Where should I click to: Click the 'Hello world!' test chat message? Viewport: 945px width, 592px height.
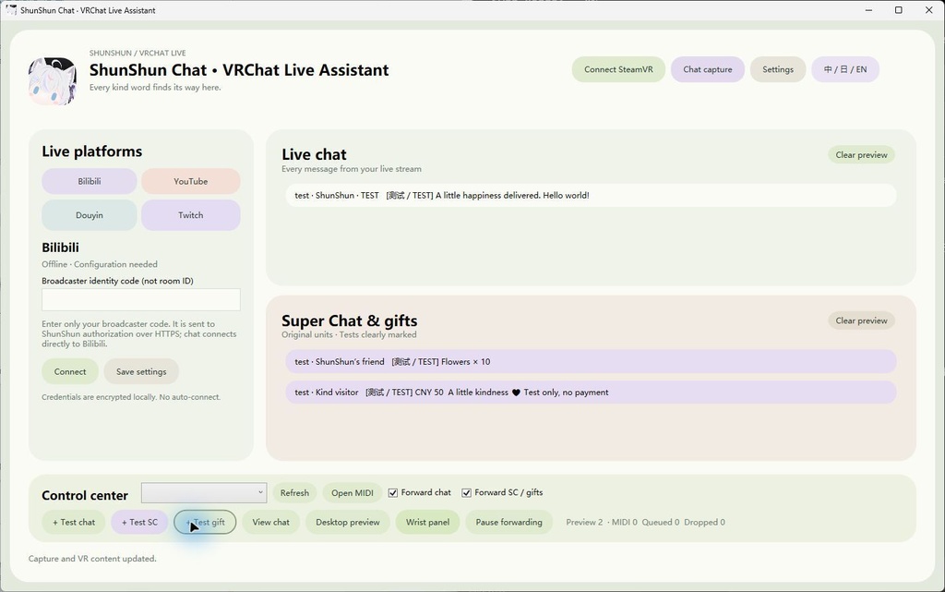(x=591, y=195)
